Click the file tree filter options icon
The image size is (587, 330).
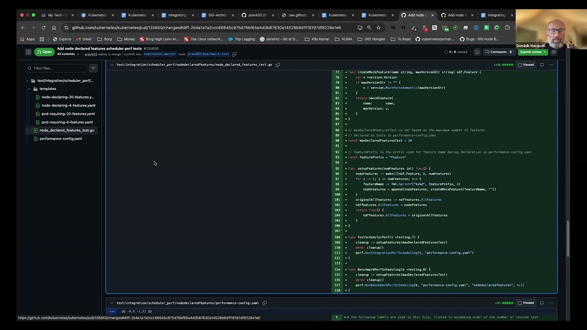point(93,68)
